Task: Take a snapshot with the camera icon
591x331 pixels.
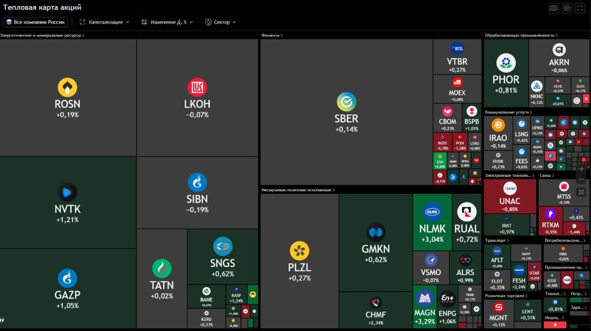Action: coord(554,8)
